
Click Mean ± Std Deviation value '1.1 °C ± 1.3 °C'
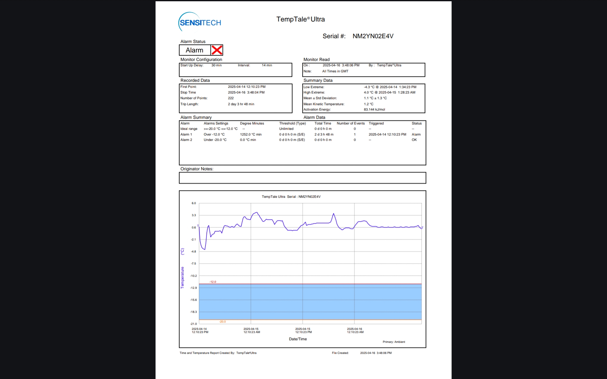375,98
